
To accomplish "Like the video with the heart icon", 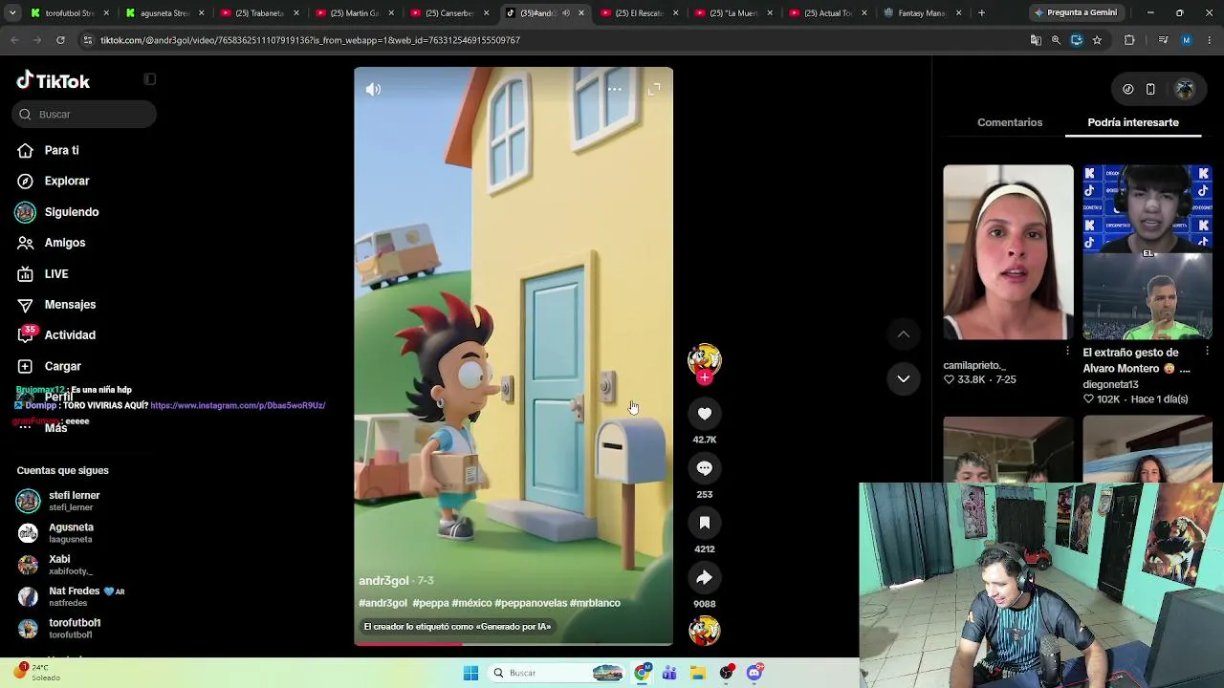I will coord(705,413).
